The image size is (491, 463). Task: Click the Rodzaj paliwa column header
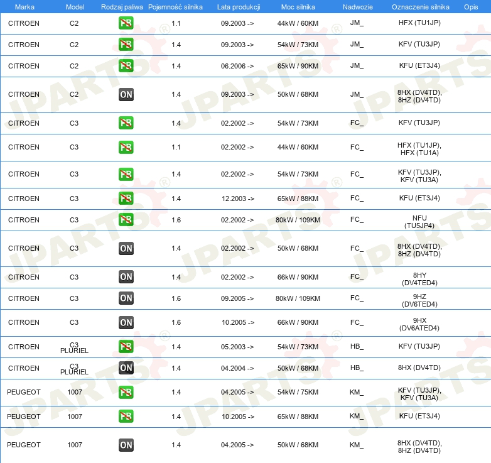[x=122, y=7]
